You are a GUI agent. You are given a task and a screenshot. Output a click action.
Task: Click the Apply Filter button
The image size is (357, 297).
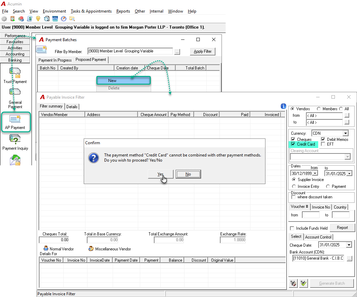point(202,51)
